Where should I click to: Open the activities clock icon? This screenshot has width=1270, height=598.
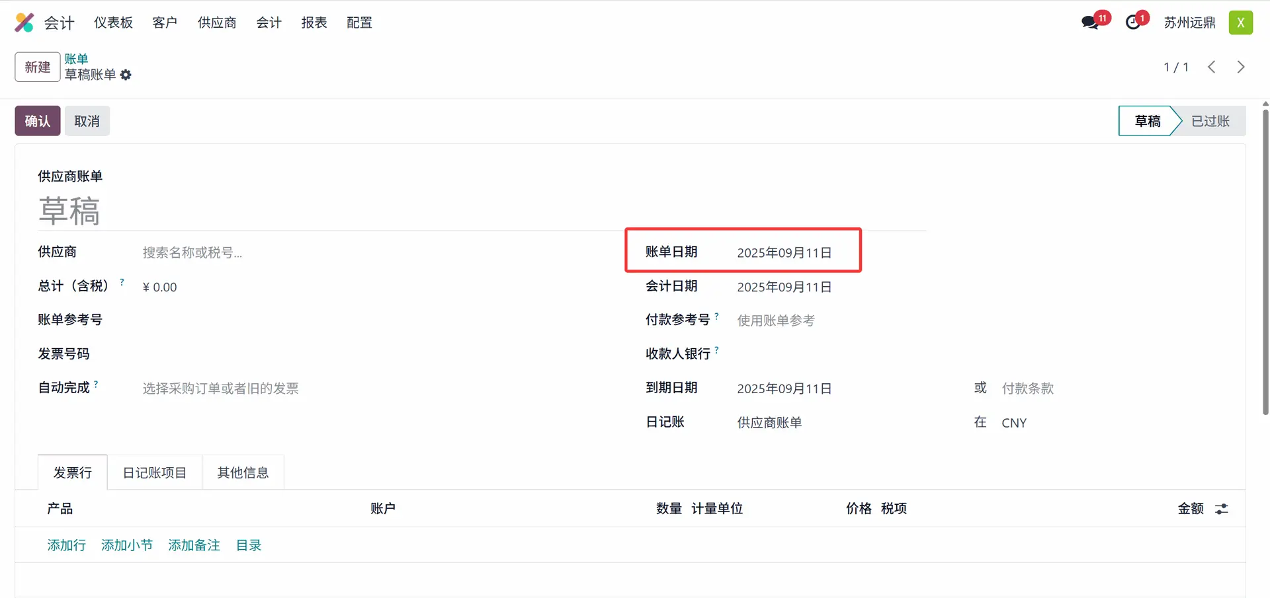click(1134, 22)
